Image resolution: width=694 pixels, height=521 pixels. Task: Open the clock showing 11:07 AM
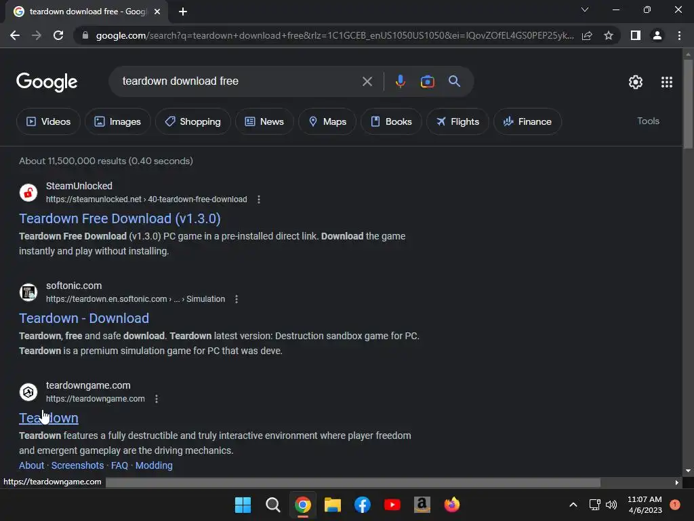tap(645, 505)
